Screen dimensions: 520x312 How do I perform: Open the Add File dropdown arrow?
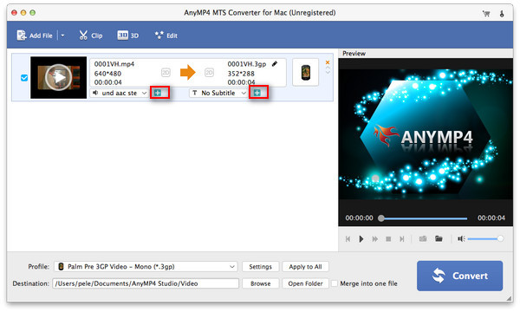pyautogui.click(x=62, y=36)
